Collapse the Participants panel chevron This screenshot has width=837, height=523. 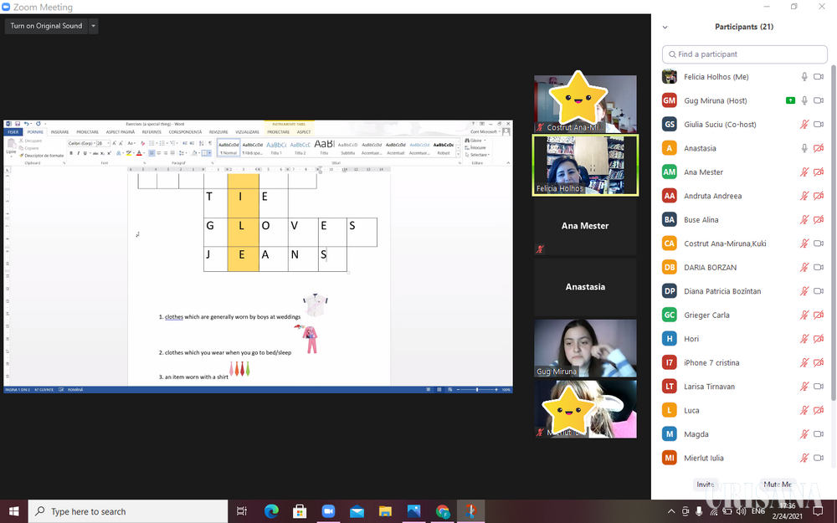pyautogui.click(x=665, y=27)
